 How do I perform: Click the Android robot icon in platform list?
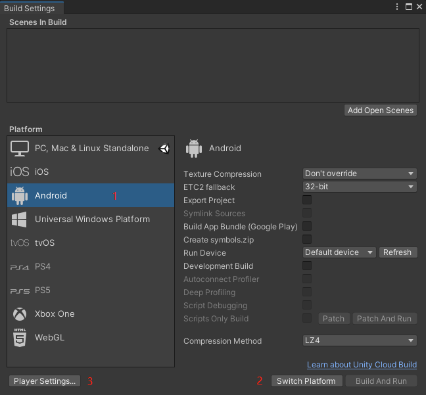20,196
